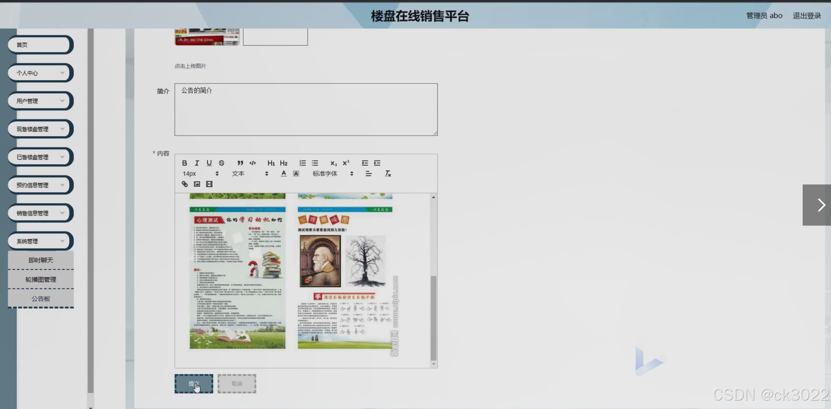The width and height of the screenshot is (831, 409).
Task: Decrease paragraph indent
Action: (365, 163)
